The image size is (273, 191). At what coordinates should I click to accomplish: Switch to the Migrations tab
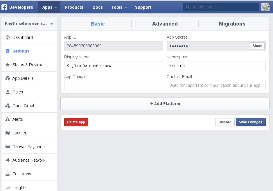[x=232, y=24]
